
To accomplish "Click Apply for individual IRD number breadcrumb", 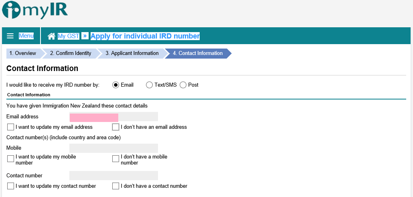I will pyautogui.click(x=145, y=36).
